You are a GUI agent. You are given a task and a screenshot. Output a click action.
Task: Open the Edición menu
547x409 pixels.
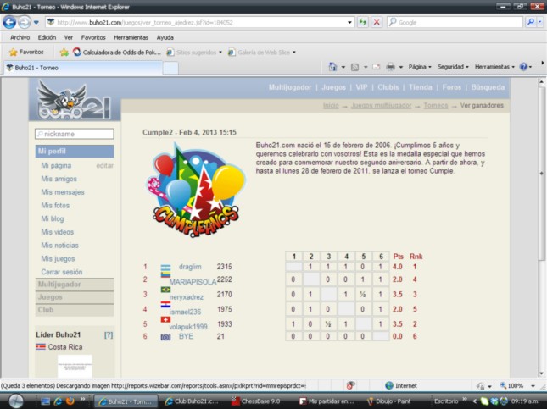(x=47, y=37)
